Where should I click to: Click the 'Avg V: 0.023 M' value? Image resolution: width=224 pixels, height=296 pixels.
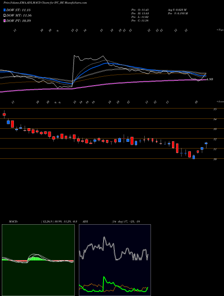[177, 10]
